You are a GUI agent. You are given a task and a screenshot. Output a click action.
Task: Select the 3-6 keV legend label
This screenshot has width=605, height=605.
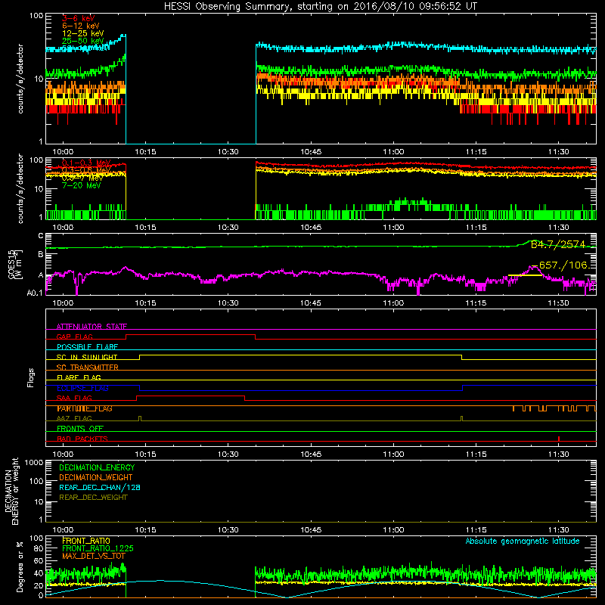[78, 18]
